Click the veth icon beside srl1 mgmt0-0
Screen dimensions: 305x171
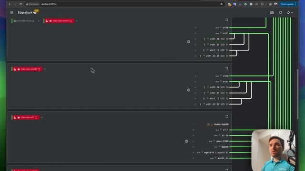tap(198, 152)
